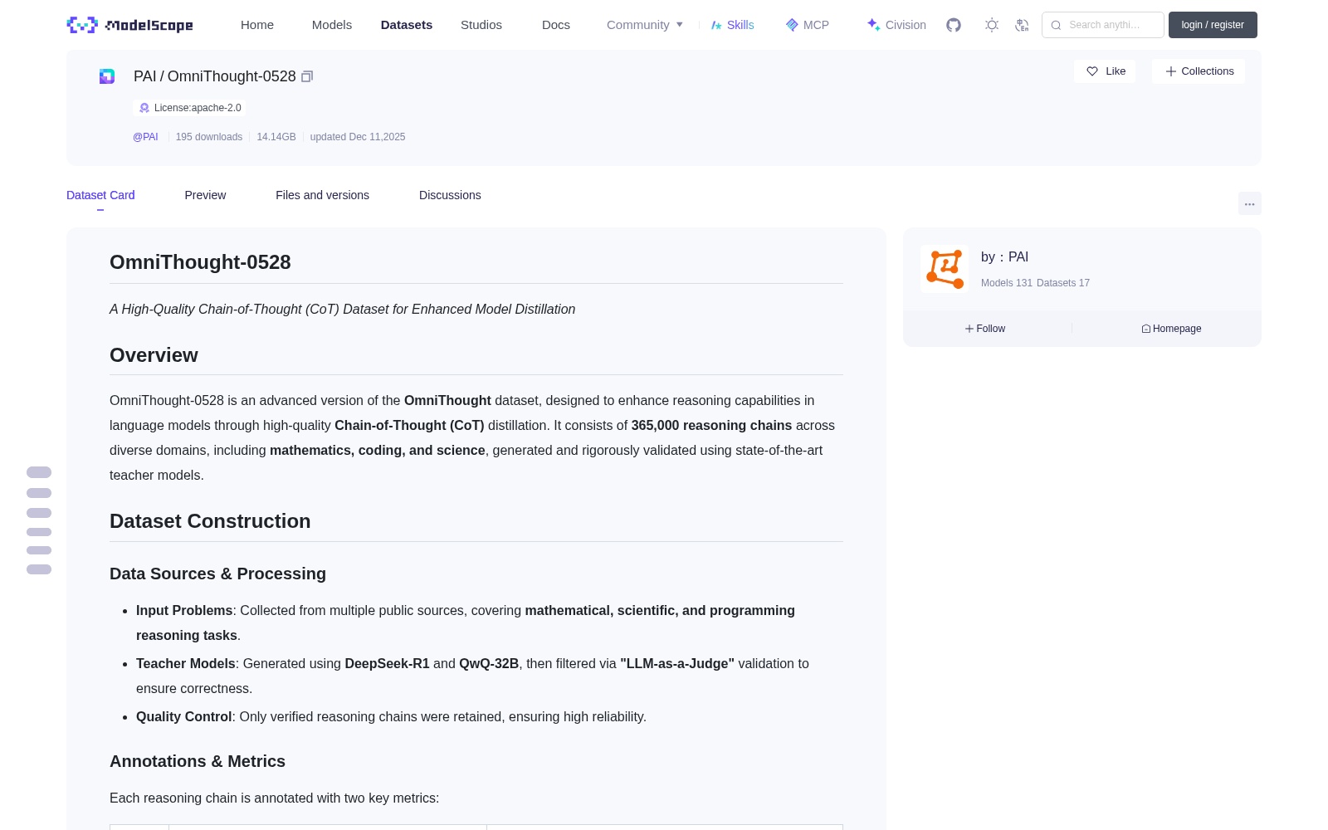1328x830 pixels.
Task: Follow the PAI organization
Action: [985, 329]
